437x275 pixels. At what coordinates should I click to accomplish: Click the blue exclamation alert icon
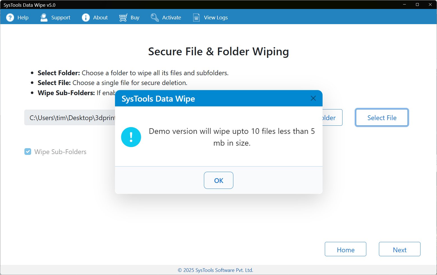pyautogui.click(x=131, y=137)
